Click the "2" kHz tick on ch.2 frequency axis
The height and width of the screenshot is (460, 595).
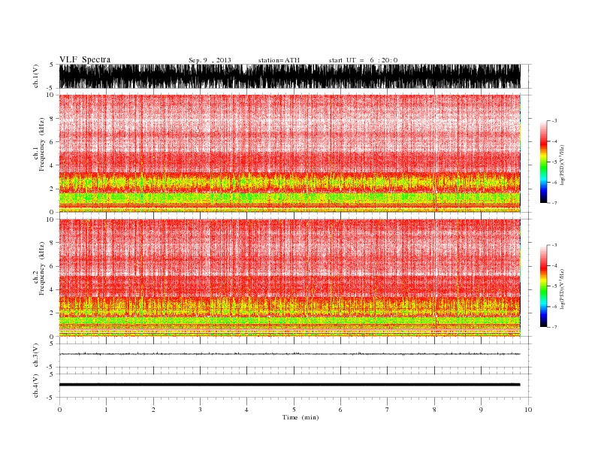pyautogui.click(x=51, y=313)
